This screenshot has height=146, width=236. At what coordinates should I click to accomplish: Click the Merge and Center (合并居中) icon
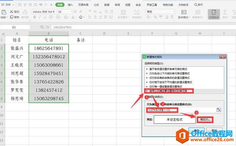(x=123, y=12)
